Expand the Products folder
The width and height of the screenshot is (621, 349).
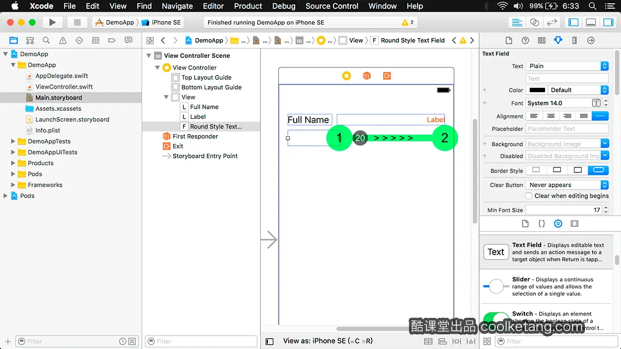click(13, 163)
